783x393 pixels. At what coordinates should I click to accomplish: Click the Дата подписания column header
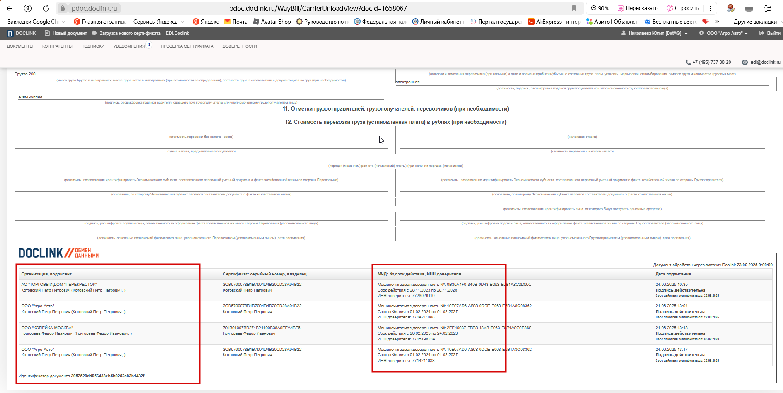[673, 274]
